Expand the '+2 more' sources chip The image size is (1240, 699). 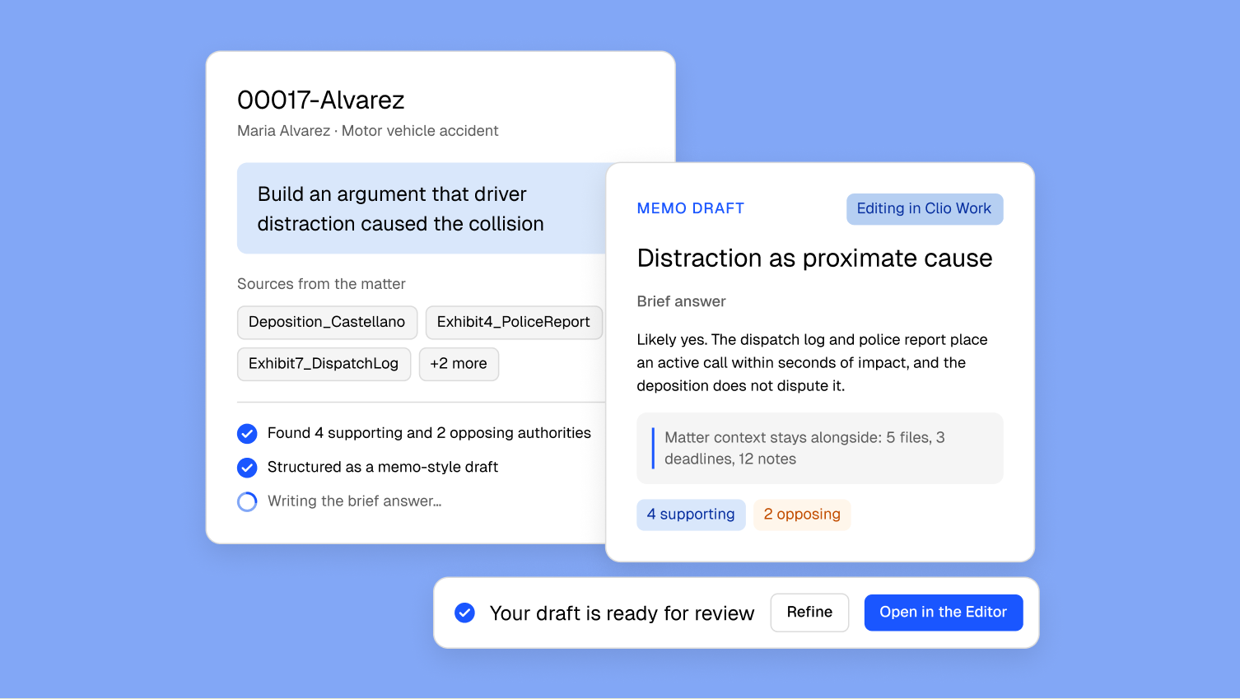(459, 364)
